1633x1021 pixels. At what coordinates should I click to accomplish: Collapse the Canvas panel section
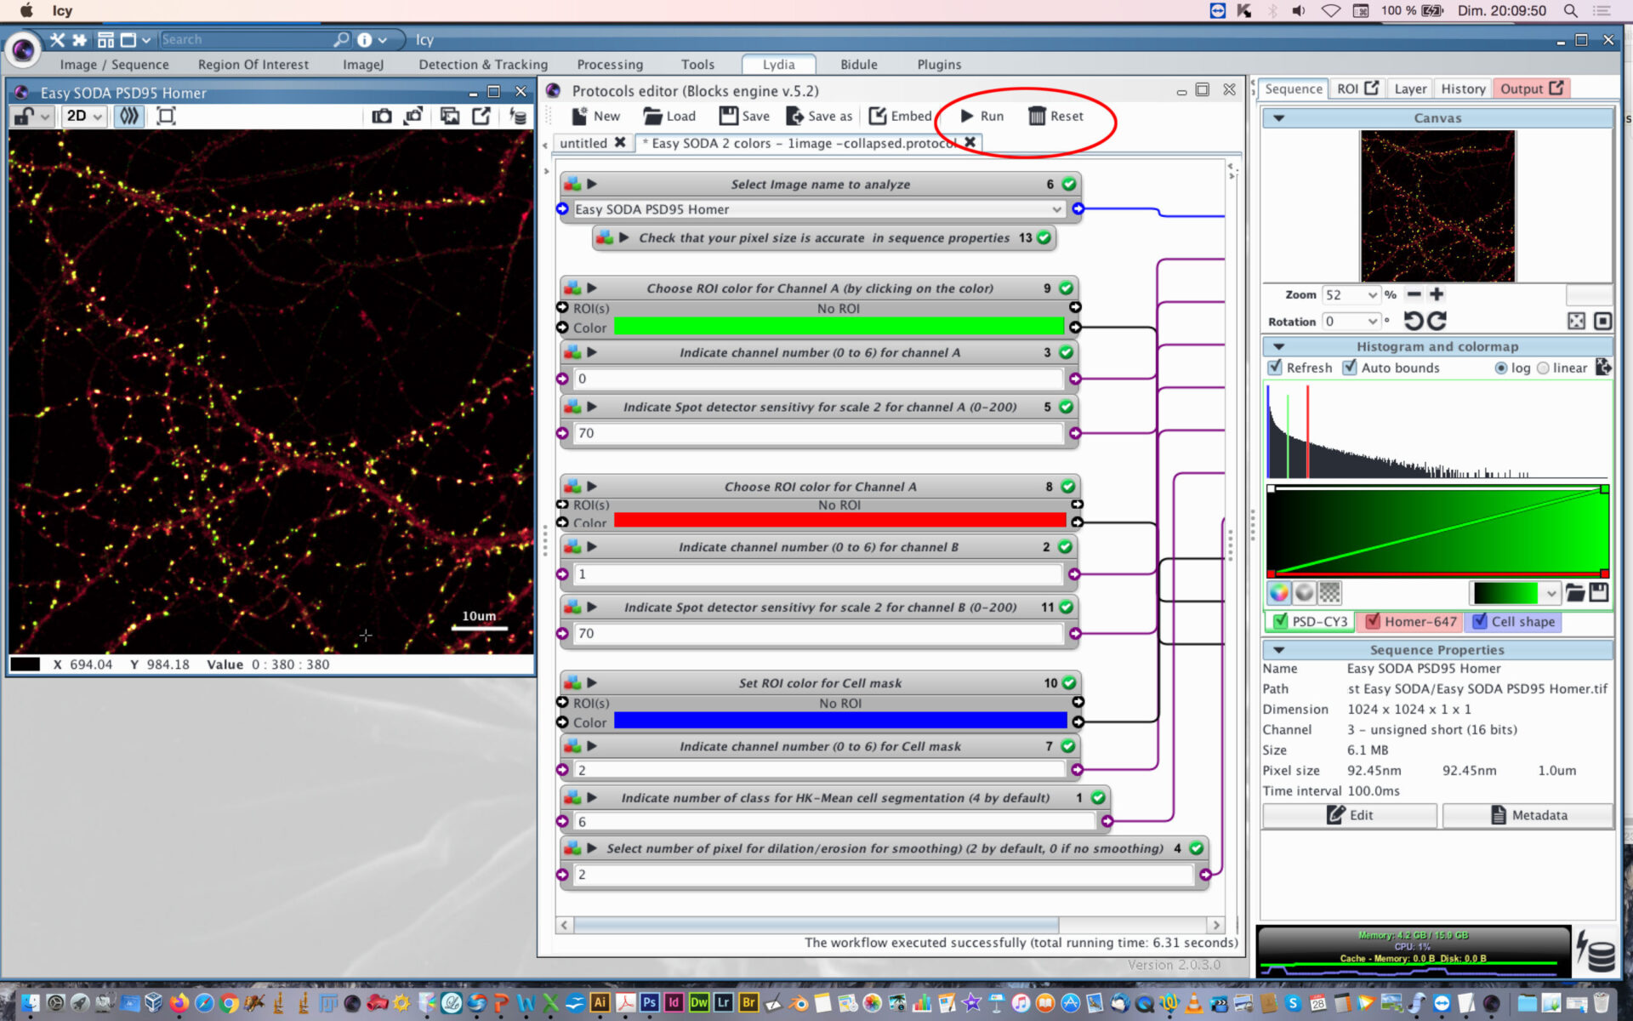[x=1278, y=117]
